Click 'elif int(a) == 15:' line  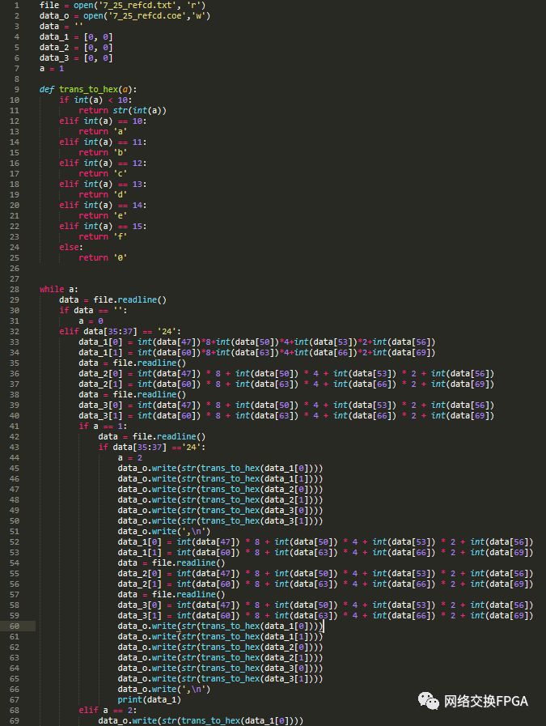pyautogui.click(x=103, y=227)
